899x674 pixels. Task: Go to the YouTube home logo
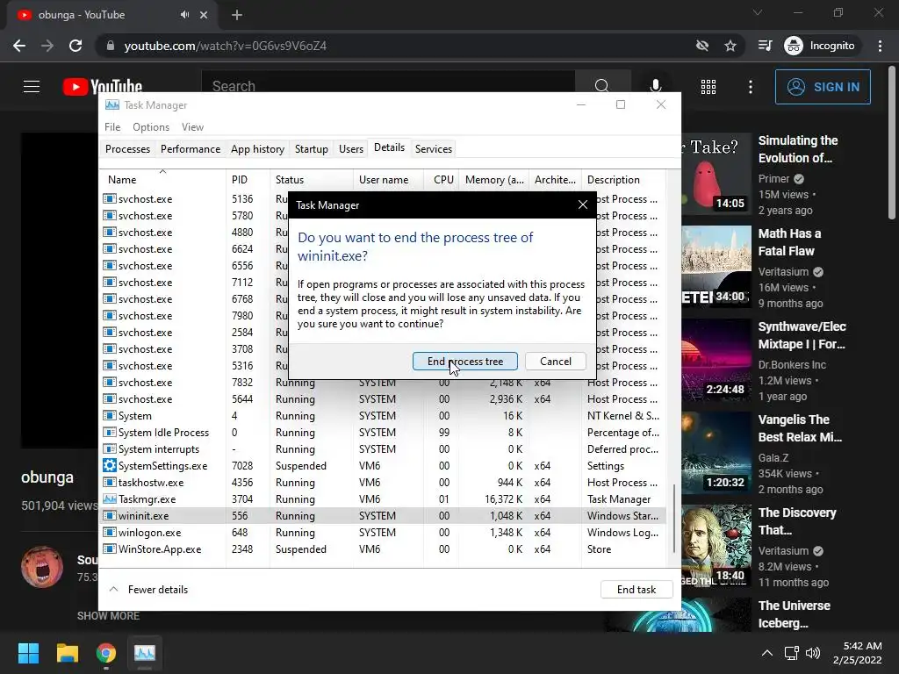[x=103, y=87]
